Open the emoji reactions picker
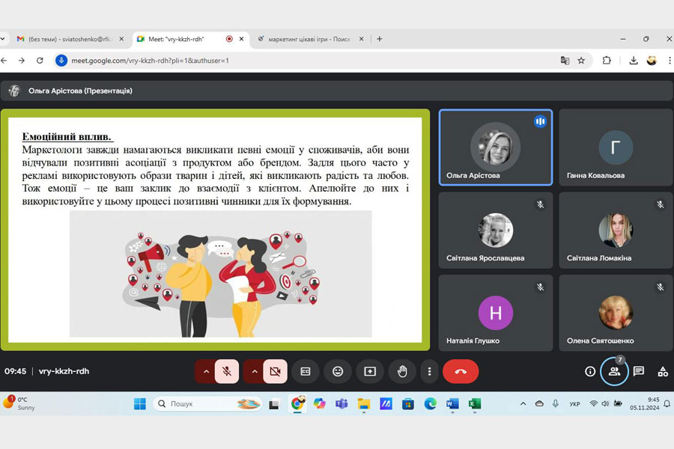This screenshot has width=674, height=449. click(338, 371)
